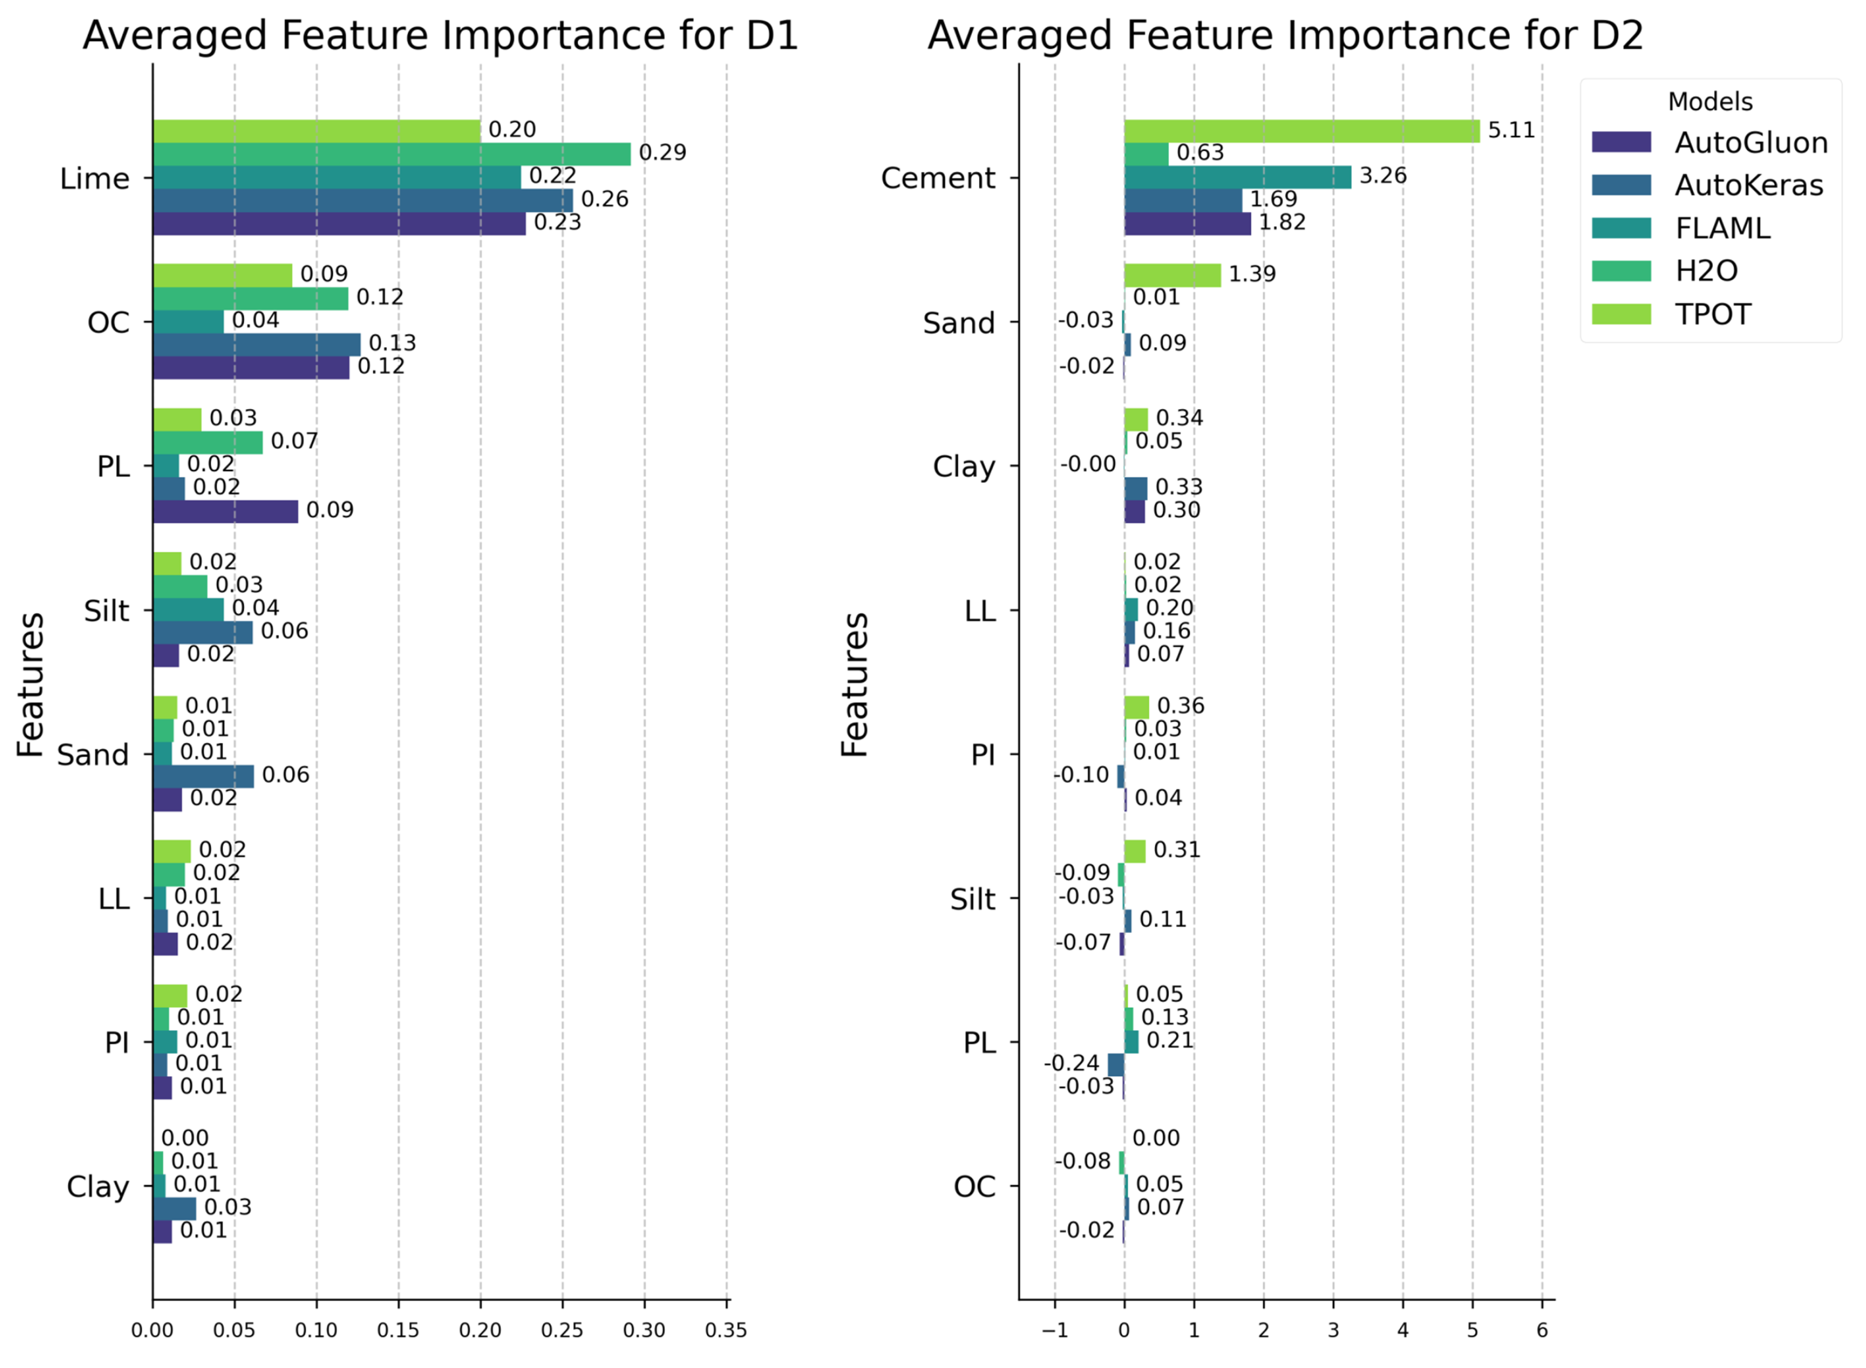Viewport: 1866px width, 1368px height.
Task: Select the FLAML Cement bar labeled 3.26
Action: coord(1237,177)
